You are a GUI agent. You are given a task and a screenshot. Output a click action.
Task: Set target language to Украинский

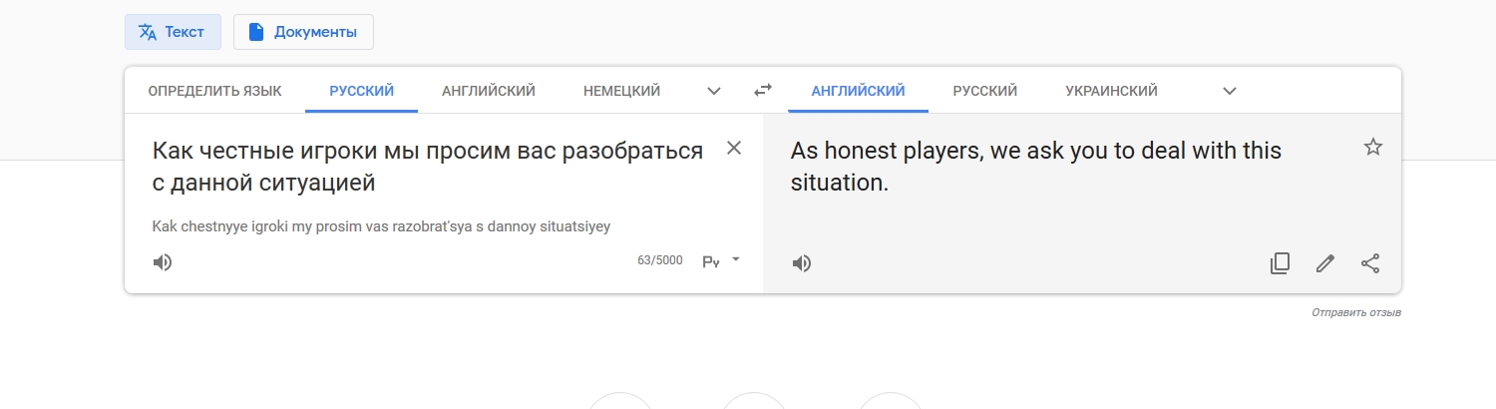click(x=1111, y=91)
